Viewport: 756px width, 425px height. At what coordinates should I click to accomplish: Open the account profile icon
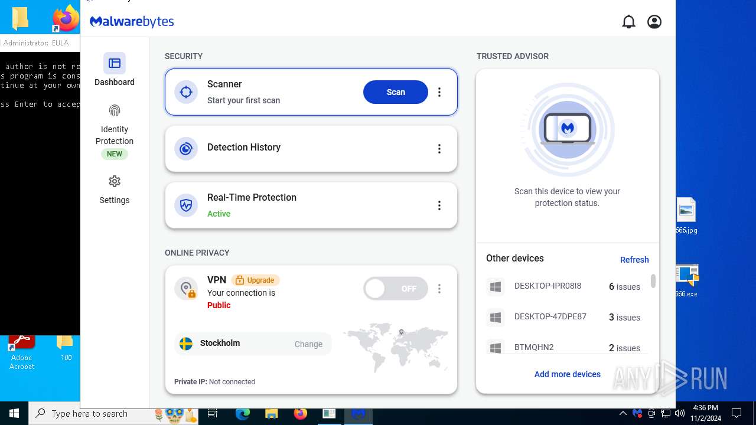point(654,22)
